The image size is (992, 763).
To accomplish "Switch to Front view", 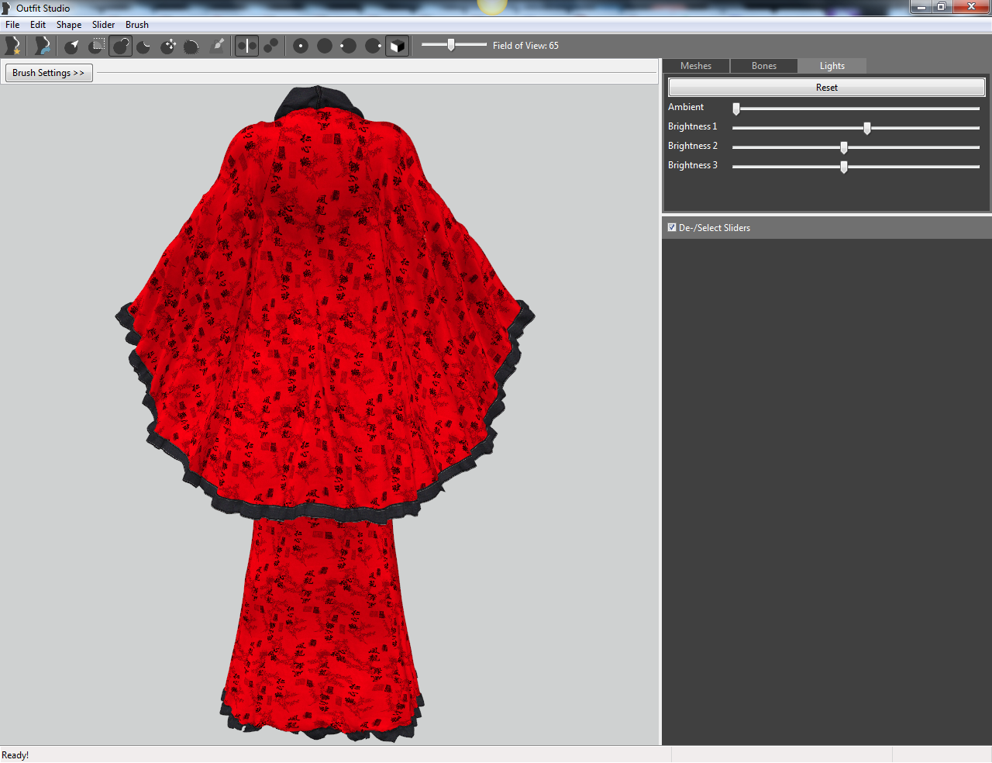I will coord(301,46).
